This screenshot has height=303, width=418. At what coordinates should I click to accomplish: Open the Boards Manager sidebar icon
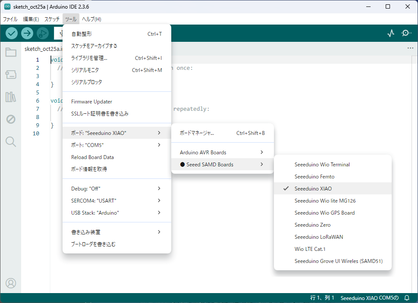[x=11, y=75]
